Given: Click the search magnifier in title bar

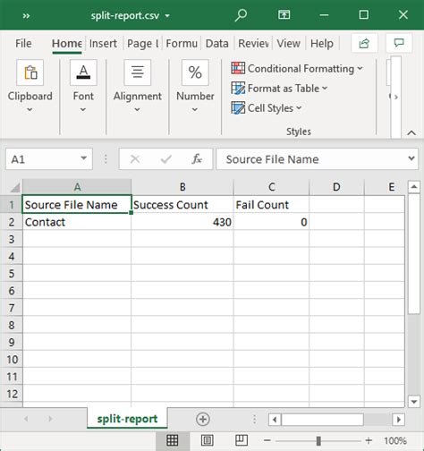Looking at the screenshot, I should (241, 15).
